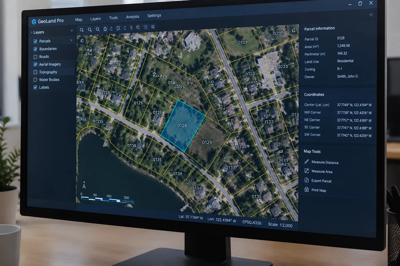Turn on the Topography layer checkbox
The height and width of the screenshot is (266, 400).
[x=35, y=72]
